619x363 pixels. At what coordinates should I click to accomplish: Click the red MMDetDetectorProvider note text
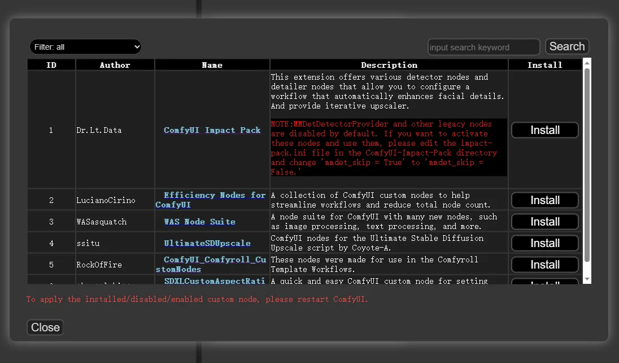click(x=389, y=148)
